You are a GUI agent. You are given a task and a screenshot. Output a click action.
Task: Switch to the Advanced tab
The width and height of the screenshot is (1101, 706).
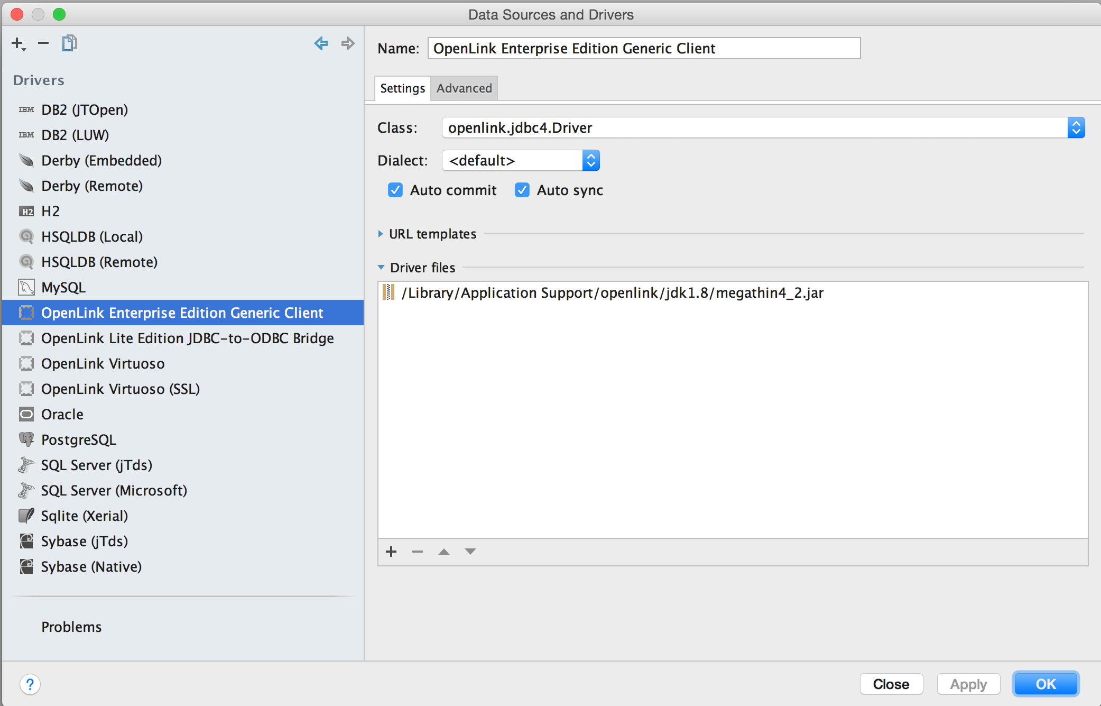464,88
